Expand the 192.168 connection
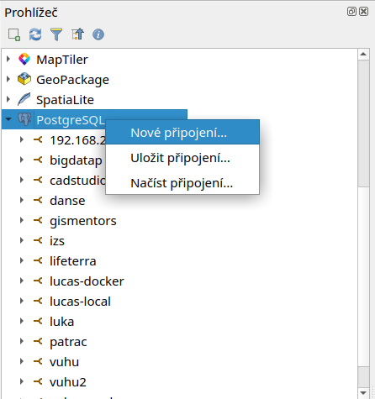This screenshot has width=375, height=399. click(x=22, y=139)
